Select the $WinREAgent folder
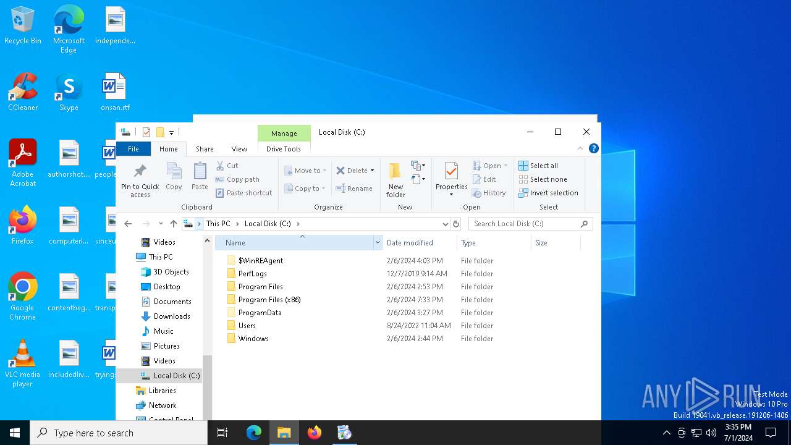The width and height of the screenshot is (791, 445). click(x=261, y=261)
